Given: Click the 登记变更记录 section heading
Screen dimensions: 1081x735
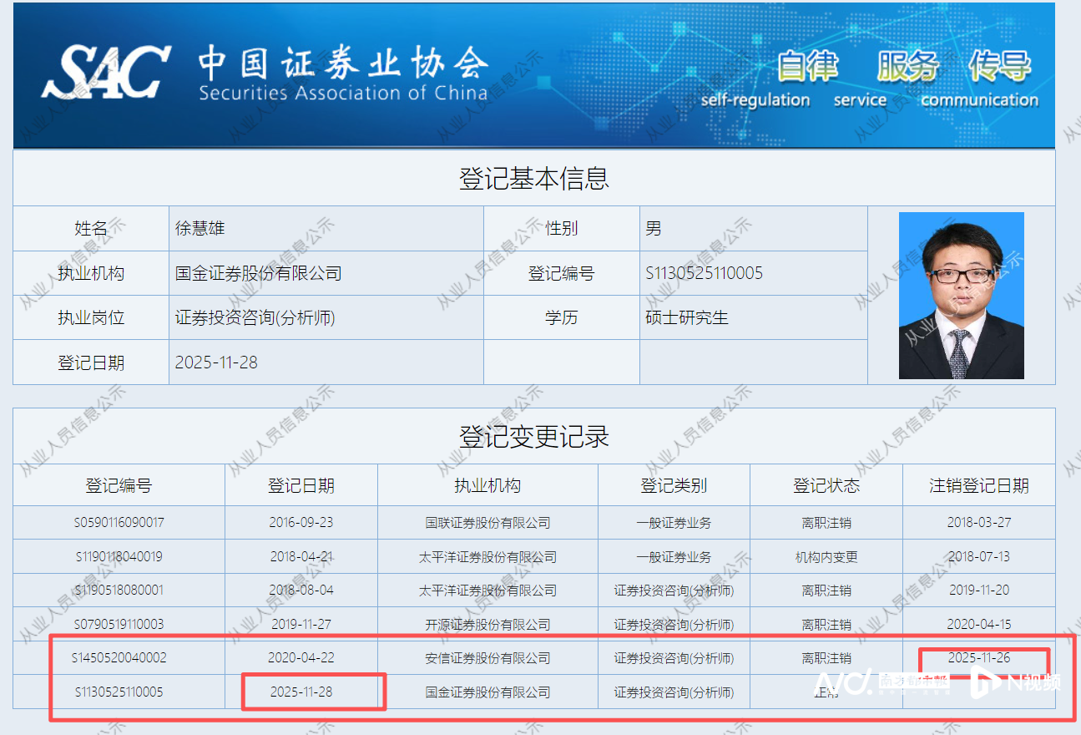Looking at the screenshot, I should point(533,436).
